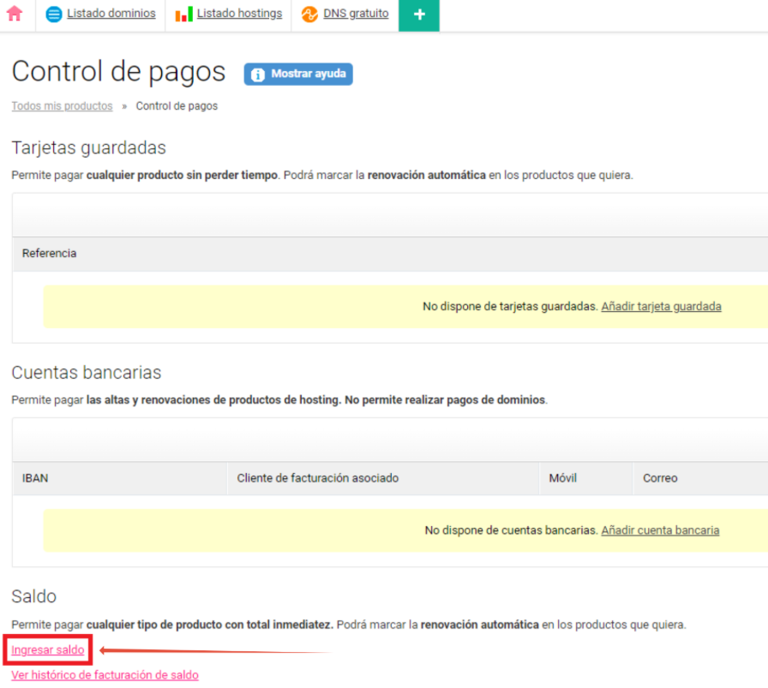Image resolution: width=768 pixels, height=688 pixels.
Task: Click the Móvil column header
Action: (x=562, y=478)
